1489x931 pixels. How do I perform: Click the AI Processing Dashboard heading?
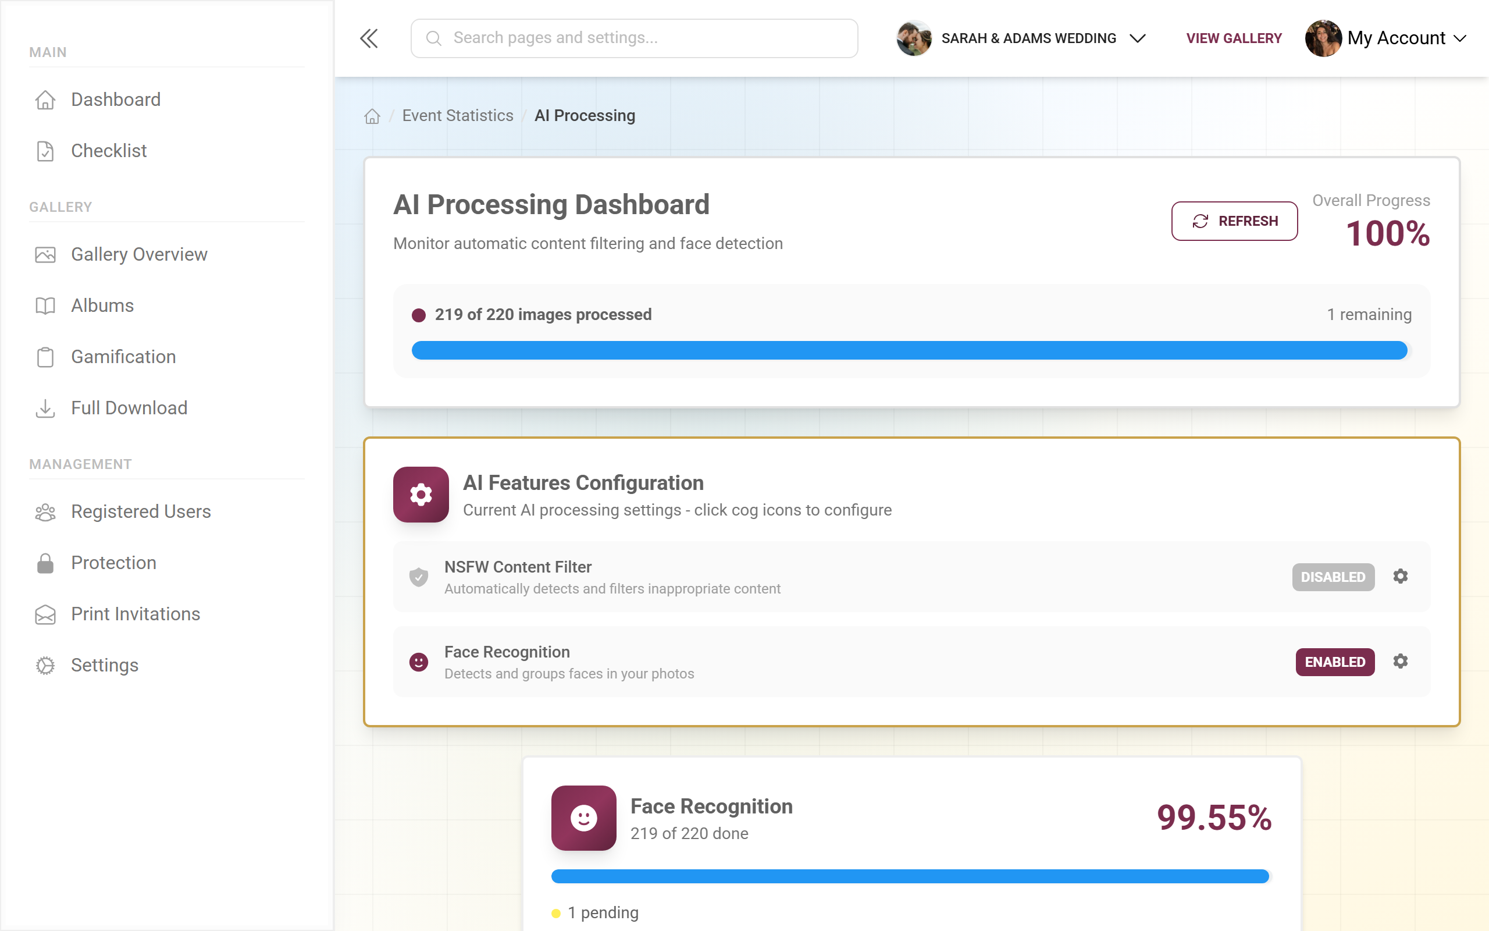pyautogui.click(x=551, y=205)
